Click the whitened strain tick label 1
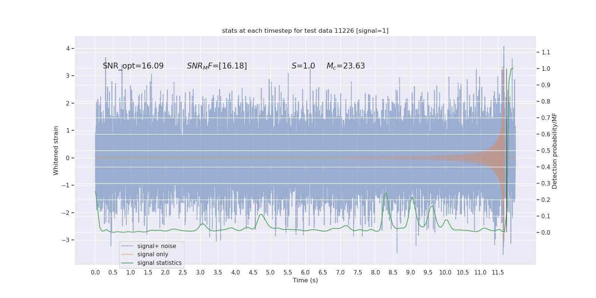 pyautogui.click(x=68, y=130)
